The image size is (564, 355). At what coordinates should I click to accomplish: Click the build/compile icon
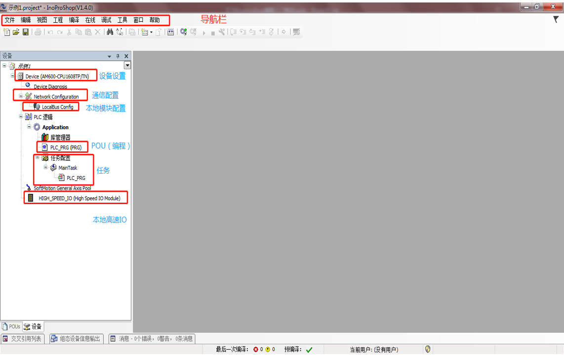(x=170, y=32)
